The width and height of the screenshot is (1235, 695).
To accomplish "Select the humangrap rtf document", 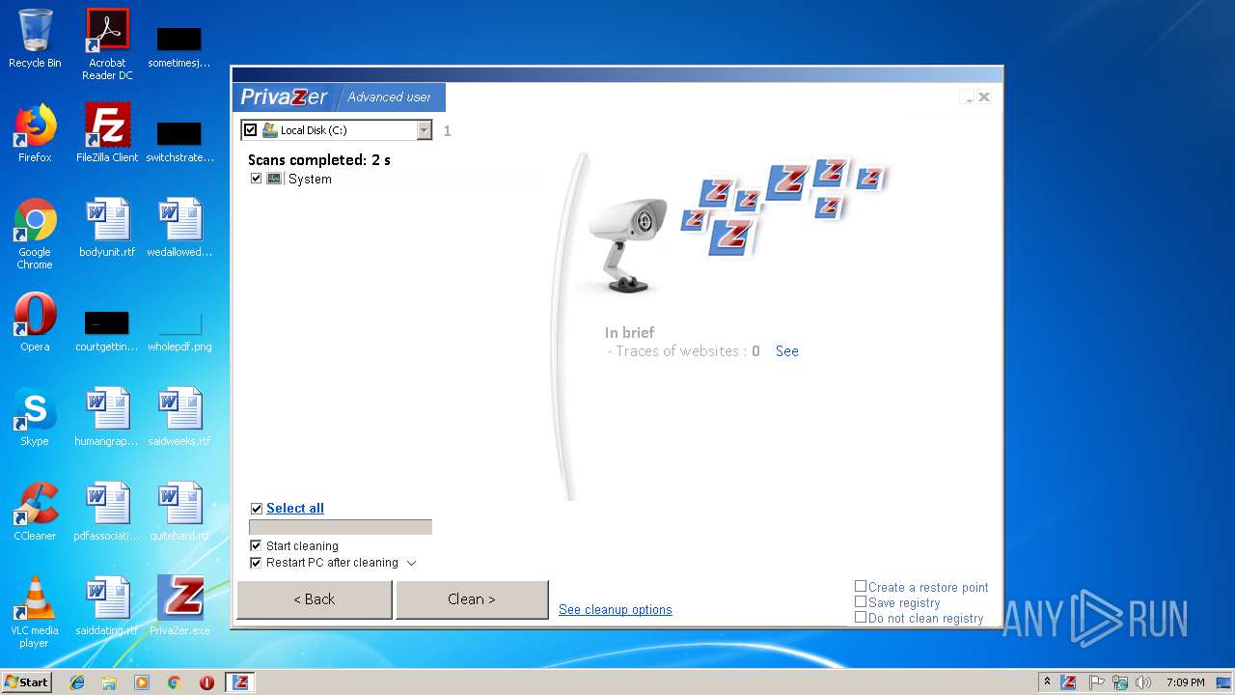I will point(107,417).
